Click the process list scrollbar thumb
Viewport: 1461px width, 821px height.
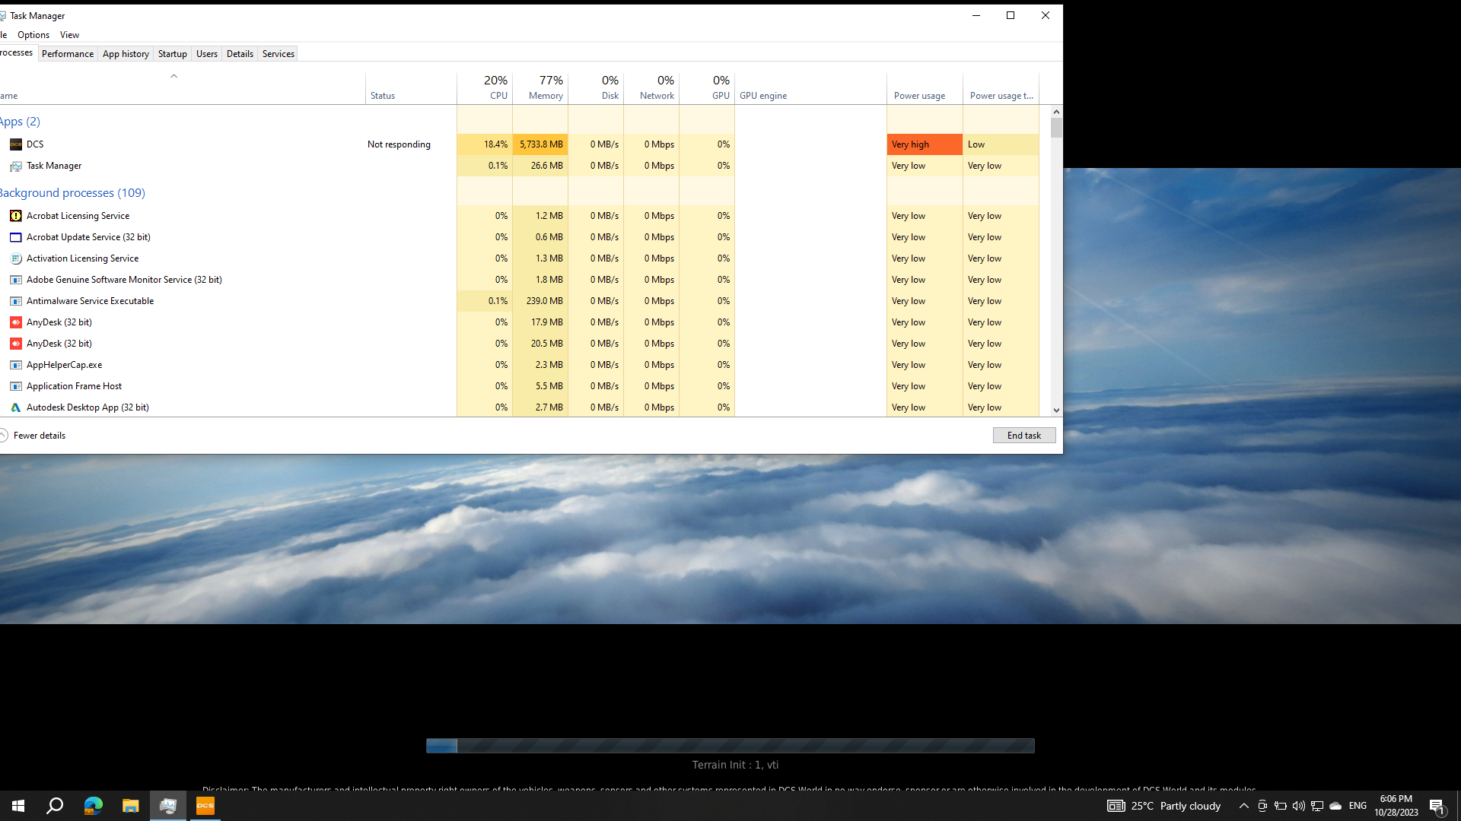(x=1056, y=128)
